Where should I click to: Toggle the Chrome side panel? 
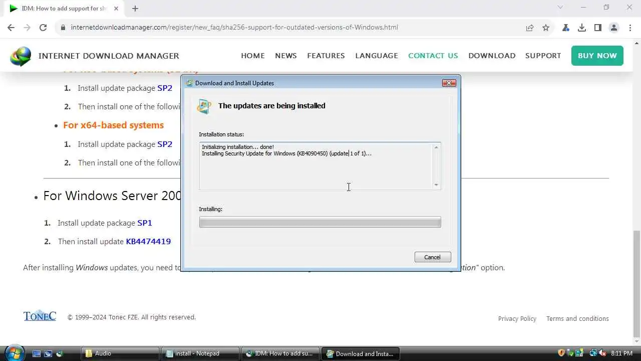click(x=598, y=28)
